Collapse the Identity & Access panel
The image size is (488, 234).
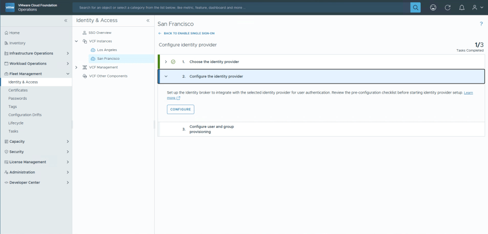tap(148, 21)
